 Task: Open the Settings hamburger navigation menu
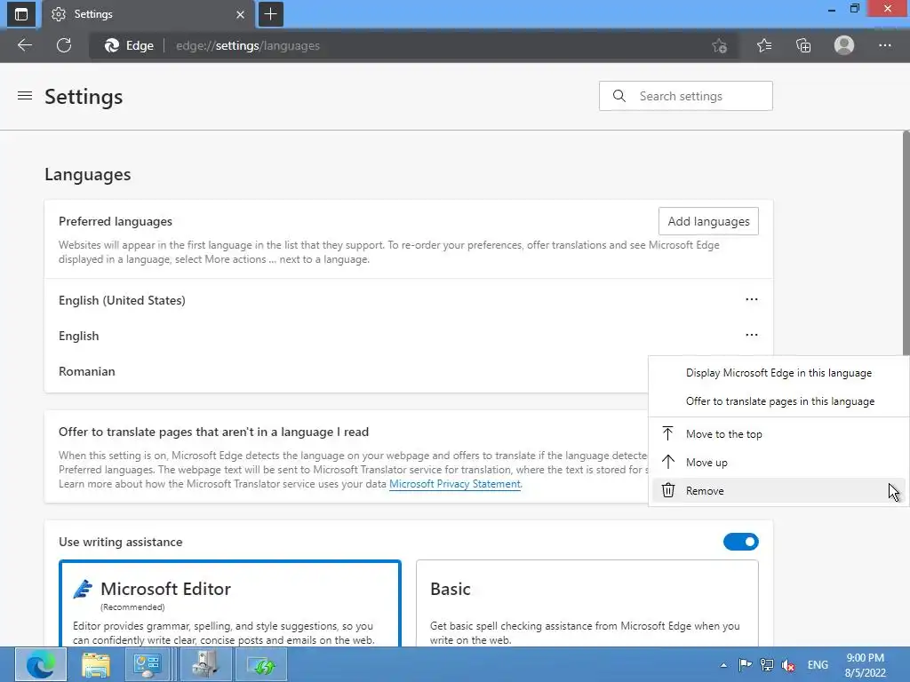(25, 96)
